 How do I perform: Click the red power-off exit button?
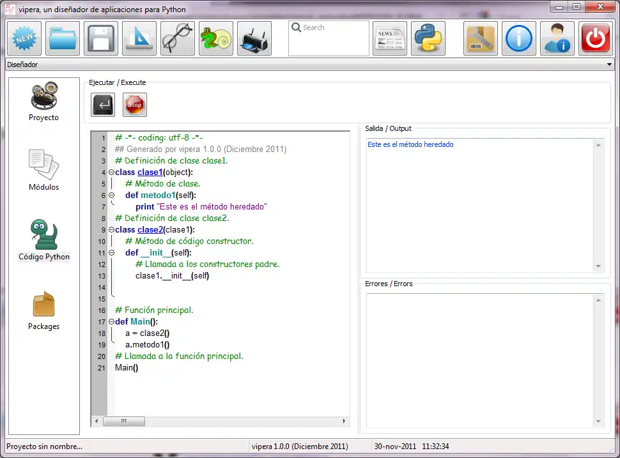pos(595,38)
